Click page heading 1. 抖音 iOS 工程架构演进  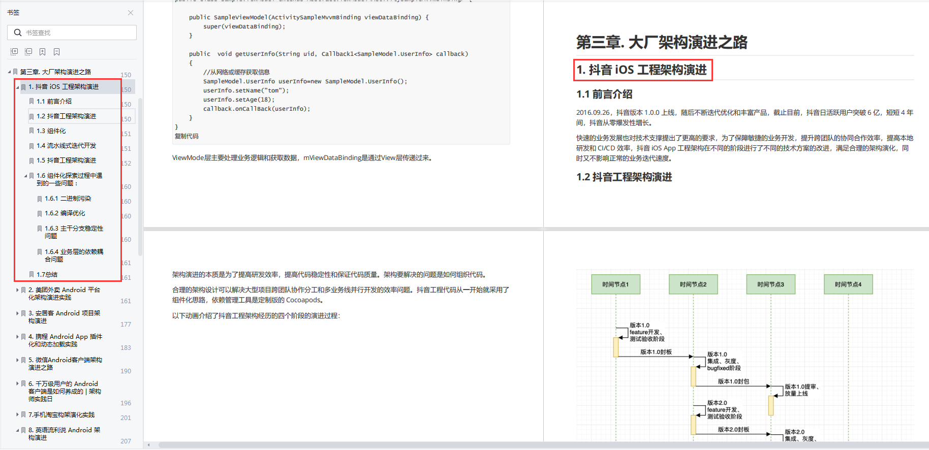[642, 70]
